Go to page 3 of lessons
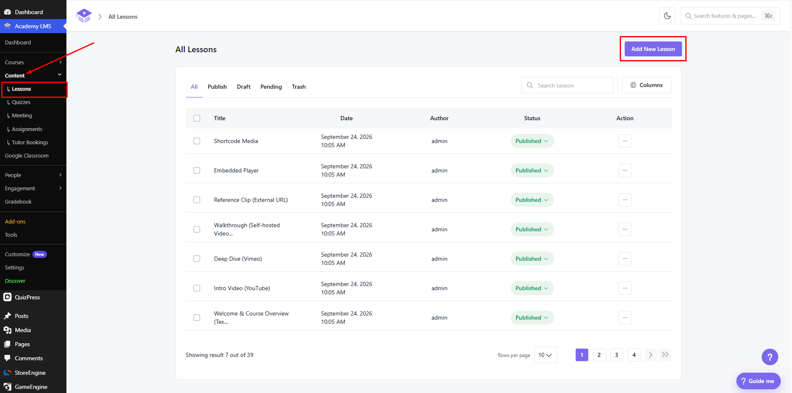This screenshot has width=792, height=393. [616, 355]
